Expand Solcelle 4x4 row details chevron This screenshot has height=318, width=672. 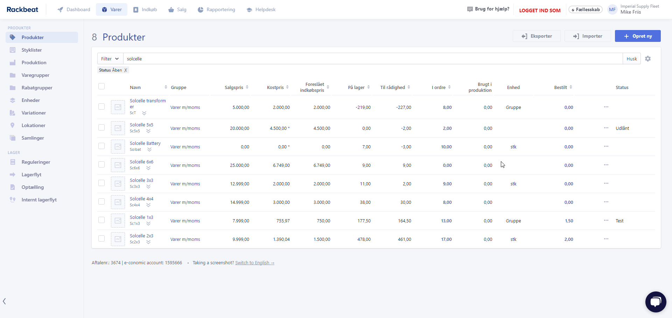point(148,205)
